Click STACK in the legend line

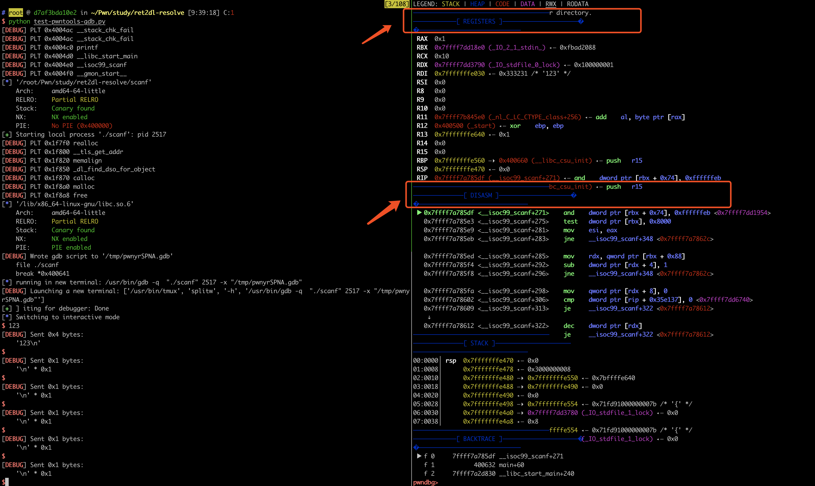pyautogui.click(x=451, y=4)
